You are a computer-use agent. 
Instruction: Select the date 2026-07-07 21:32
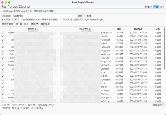[138, 58]
